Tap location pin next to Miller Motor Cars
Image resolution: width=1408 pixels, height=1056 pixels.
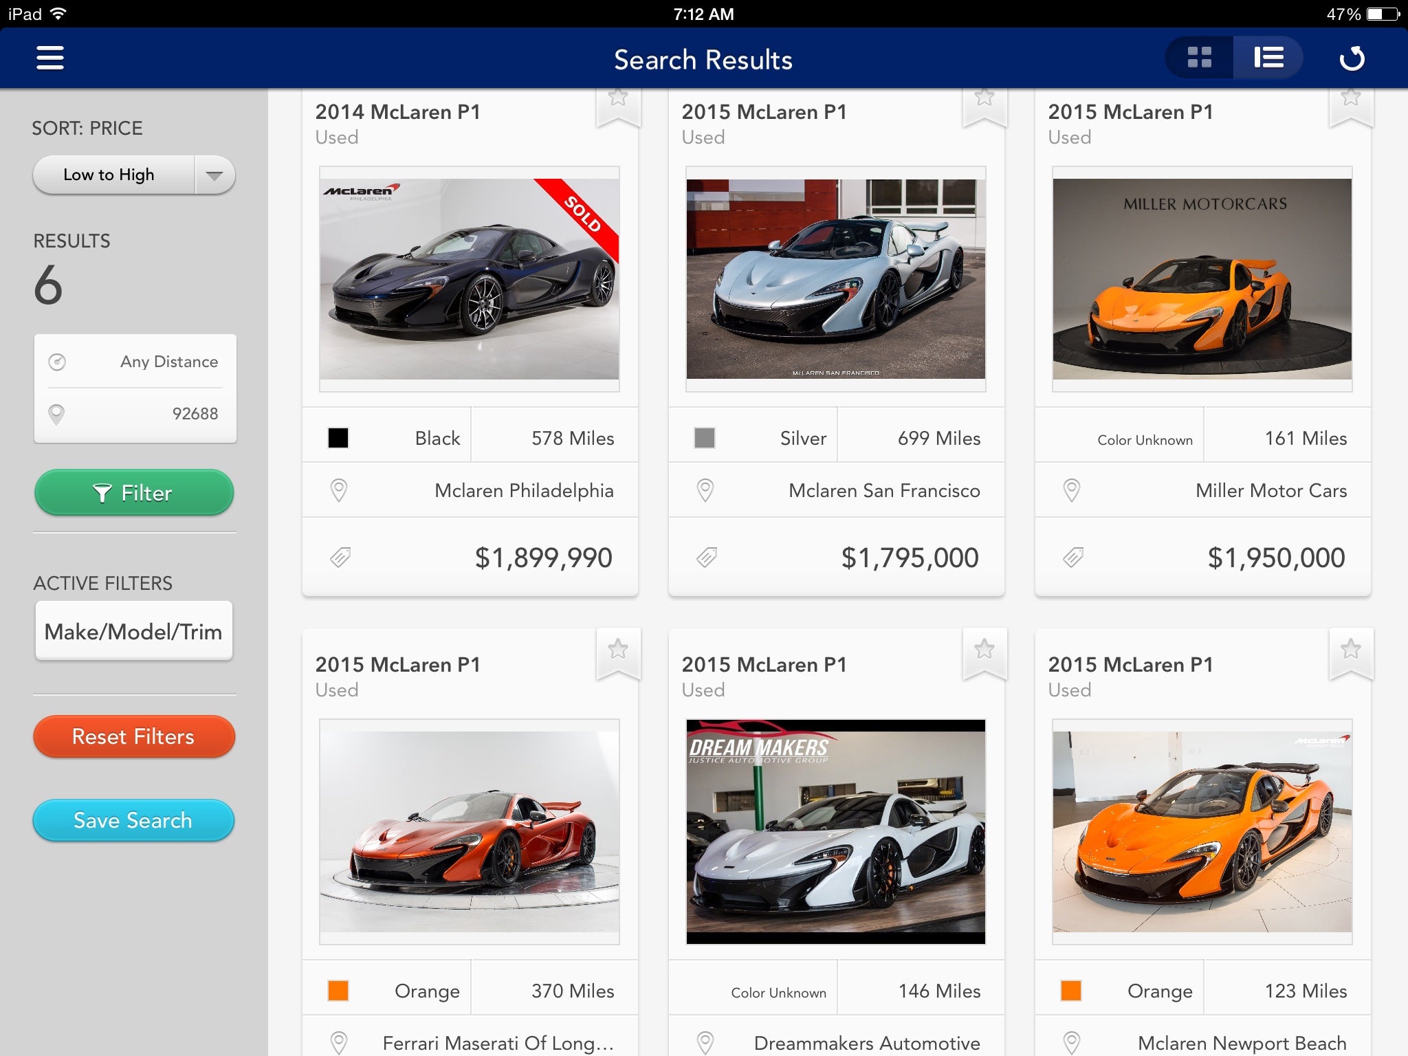1072,490
